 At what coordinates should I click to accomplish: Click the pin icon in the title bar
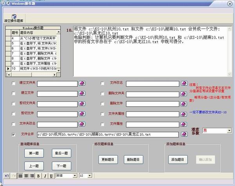[x=8, y=3]
